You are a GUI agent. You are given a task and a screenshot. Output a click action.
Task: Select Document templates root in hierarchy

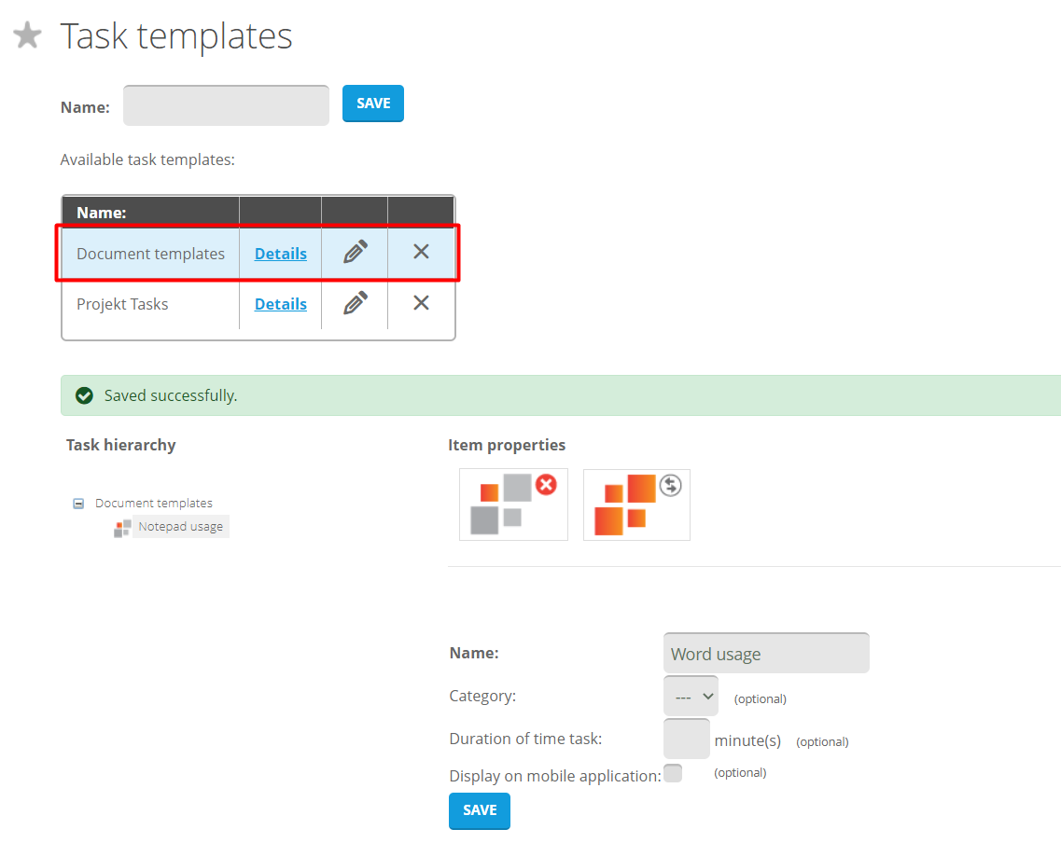click(154, 504)
